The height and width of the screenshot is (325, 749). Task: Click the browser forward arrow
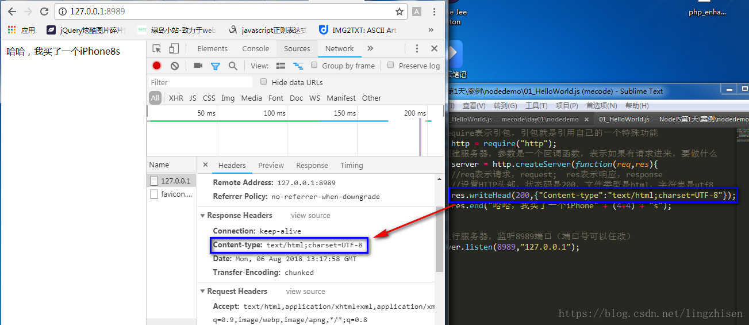28,12
